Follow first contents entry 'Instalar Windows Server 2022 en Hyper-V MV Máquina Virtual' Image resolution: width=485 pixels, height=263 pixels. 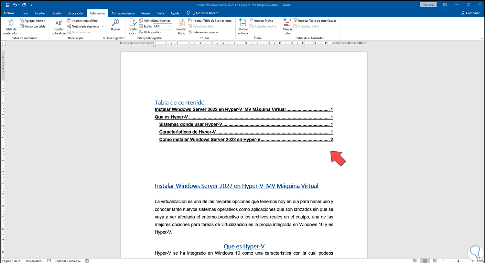pyautogui.click(x=244, y=110)
